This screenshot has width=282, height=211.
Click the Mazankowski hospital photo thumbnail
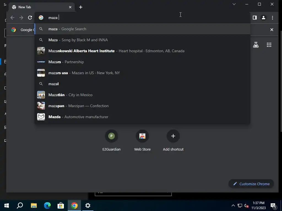point(41,51)
